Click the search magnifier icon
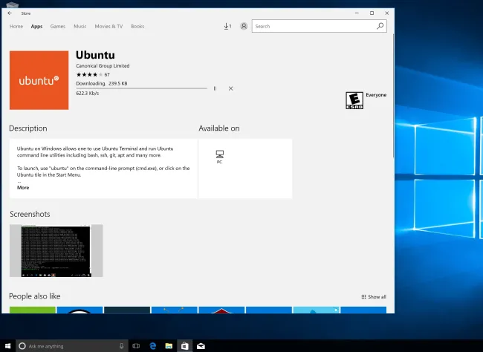Viewport: 483px width, 352px height. pos(380,26)
